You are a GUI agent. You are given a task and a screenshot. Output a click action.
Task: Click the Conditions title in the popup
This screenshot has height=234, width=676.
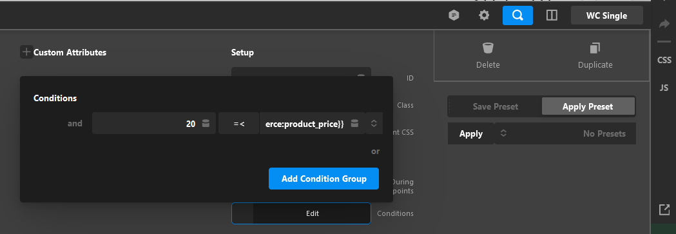(x=55, y=98)
